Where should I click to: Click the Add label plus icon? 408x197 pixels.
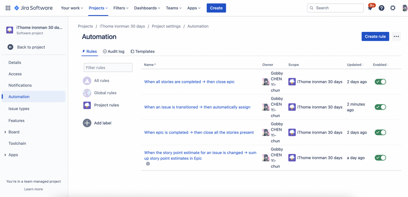87,123
